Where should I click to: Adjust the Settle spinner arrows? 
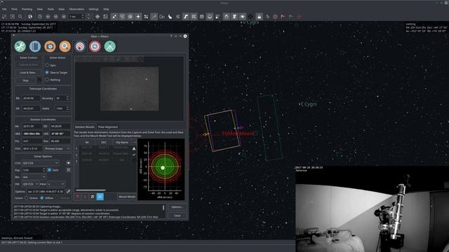pyautogui.click(x=67, y=108)
